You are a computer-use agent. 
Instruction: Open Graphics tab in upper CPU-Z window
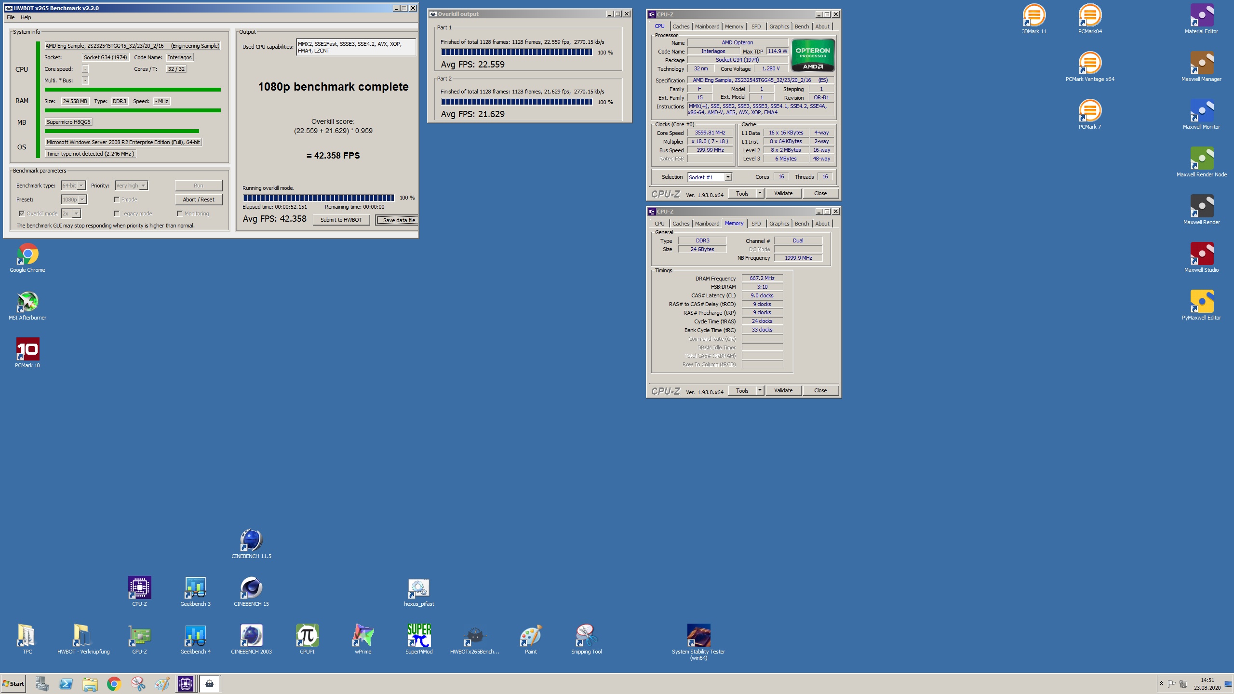point(779,27)
